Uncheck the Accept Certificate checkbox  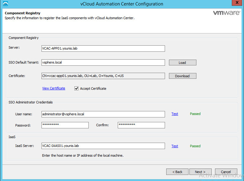point(77,89)
